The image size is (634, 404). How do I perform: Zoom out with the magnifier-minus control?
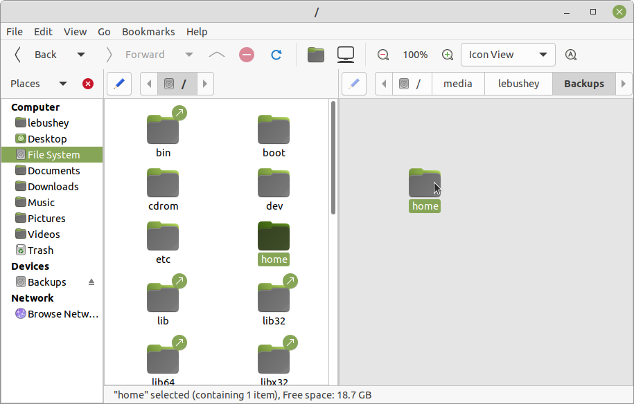[382, 55]
